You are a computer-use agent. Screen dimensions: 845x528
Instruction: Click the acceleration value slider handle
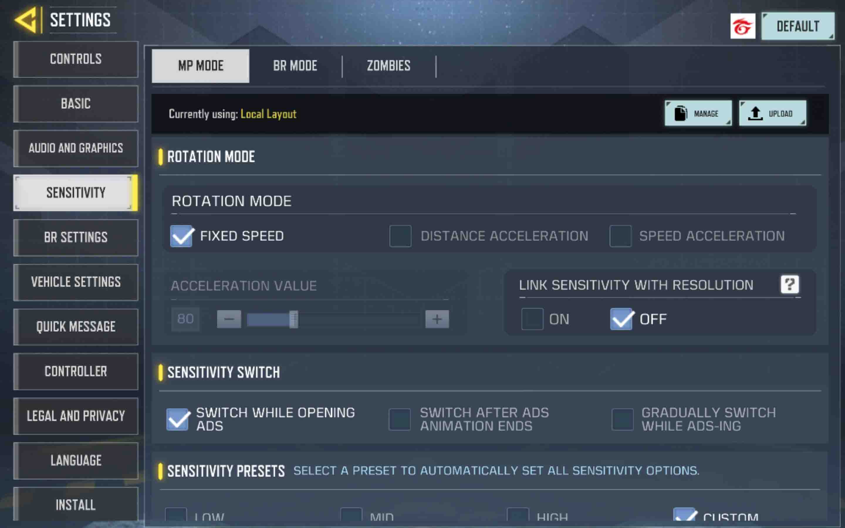pos(294,319)
